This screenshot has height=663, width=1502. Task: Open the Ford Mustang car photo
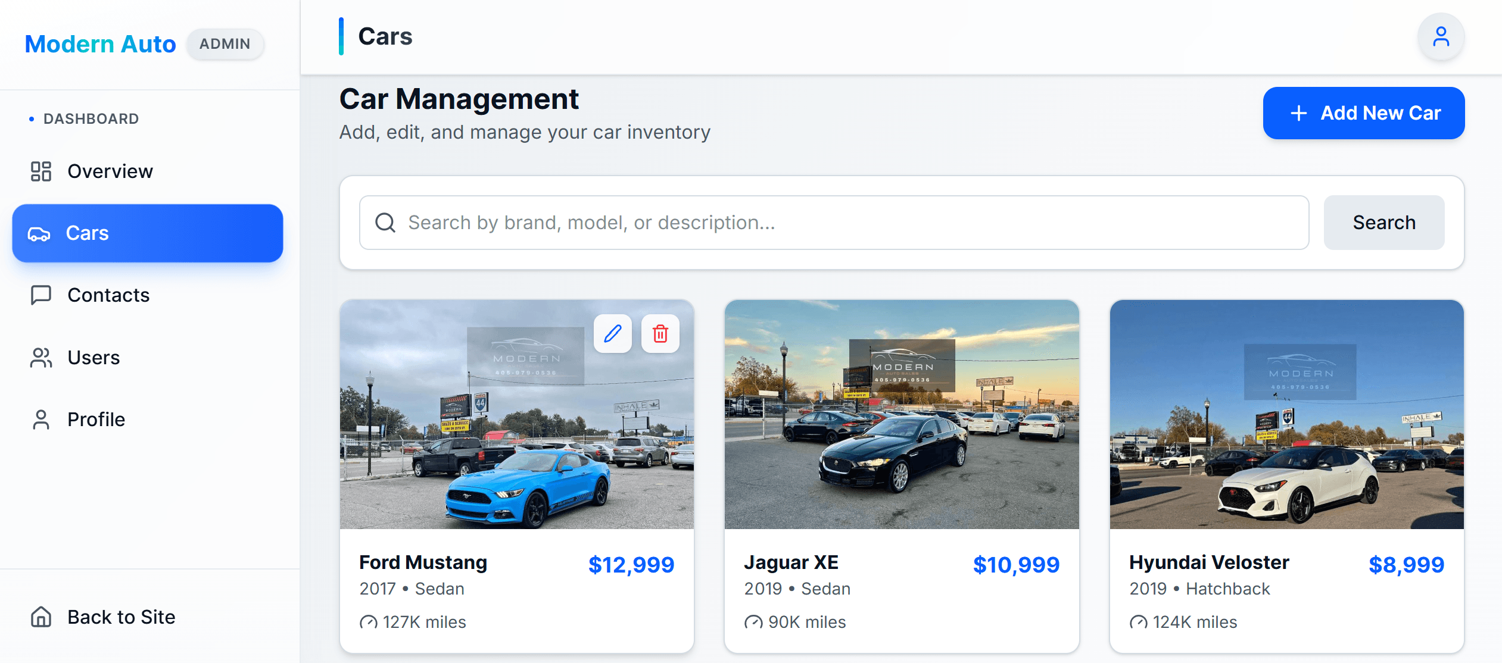(517, 414)
